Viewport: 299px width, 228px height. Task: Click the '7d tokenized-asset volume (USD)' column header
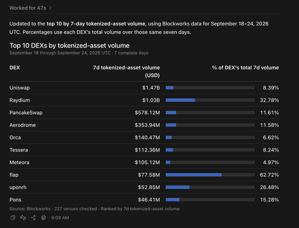coord(126,72)
